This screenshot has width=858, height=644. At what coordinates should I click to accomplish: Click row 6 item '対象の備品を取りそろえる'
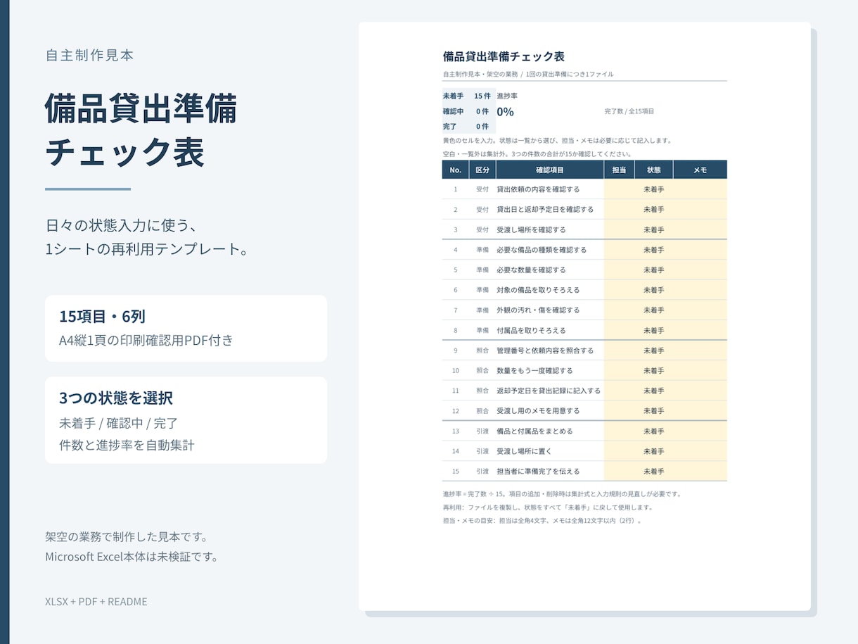[x=538, y=290]
